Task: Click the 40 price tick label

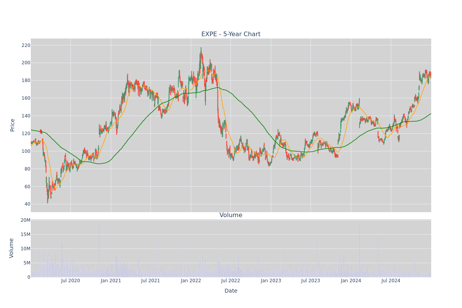Action: [27, 204]
